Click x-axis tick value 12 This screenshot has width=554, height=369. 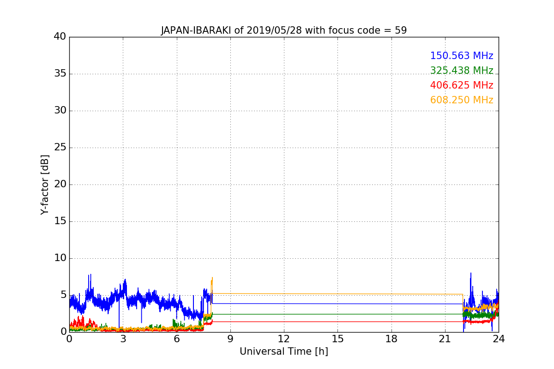point(284,339)
